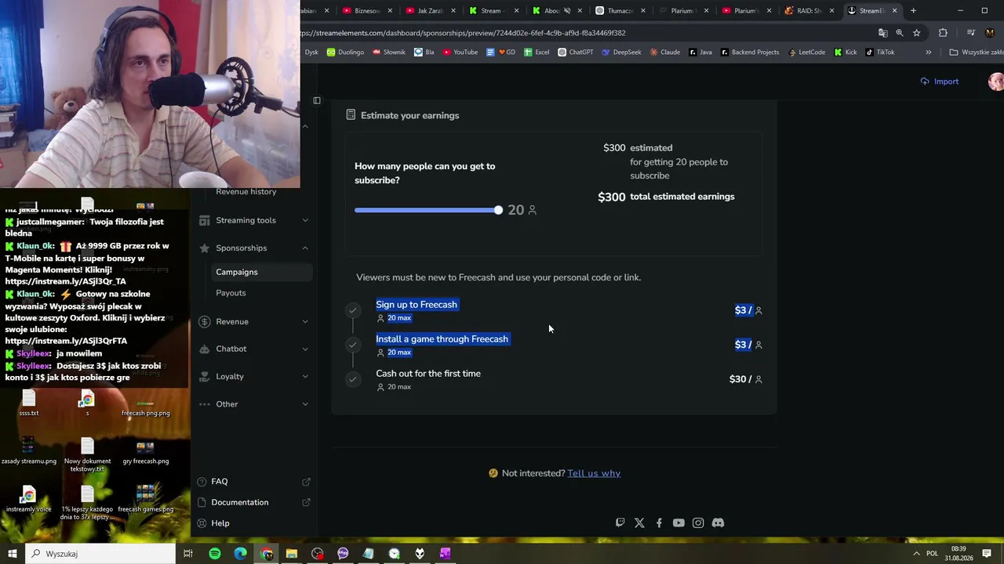Launch Microsoft Edge from the taskbar
The height and width of the screenshot is (564, 1004).
(x=240, y=554)
